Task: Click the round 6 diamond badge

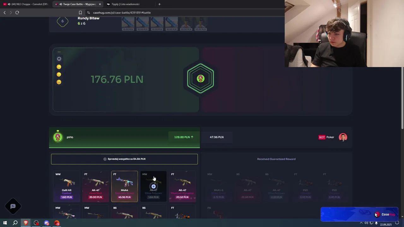Action: click(x=62, y=21)
